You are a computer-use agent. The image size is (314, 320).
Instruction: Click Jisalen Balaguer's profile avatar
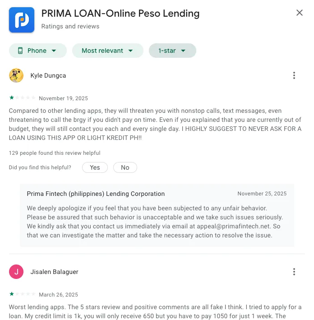click(x=16, y=272)
